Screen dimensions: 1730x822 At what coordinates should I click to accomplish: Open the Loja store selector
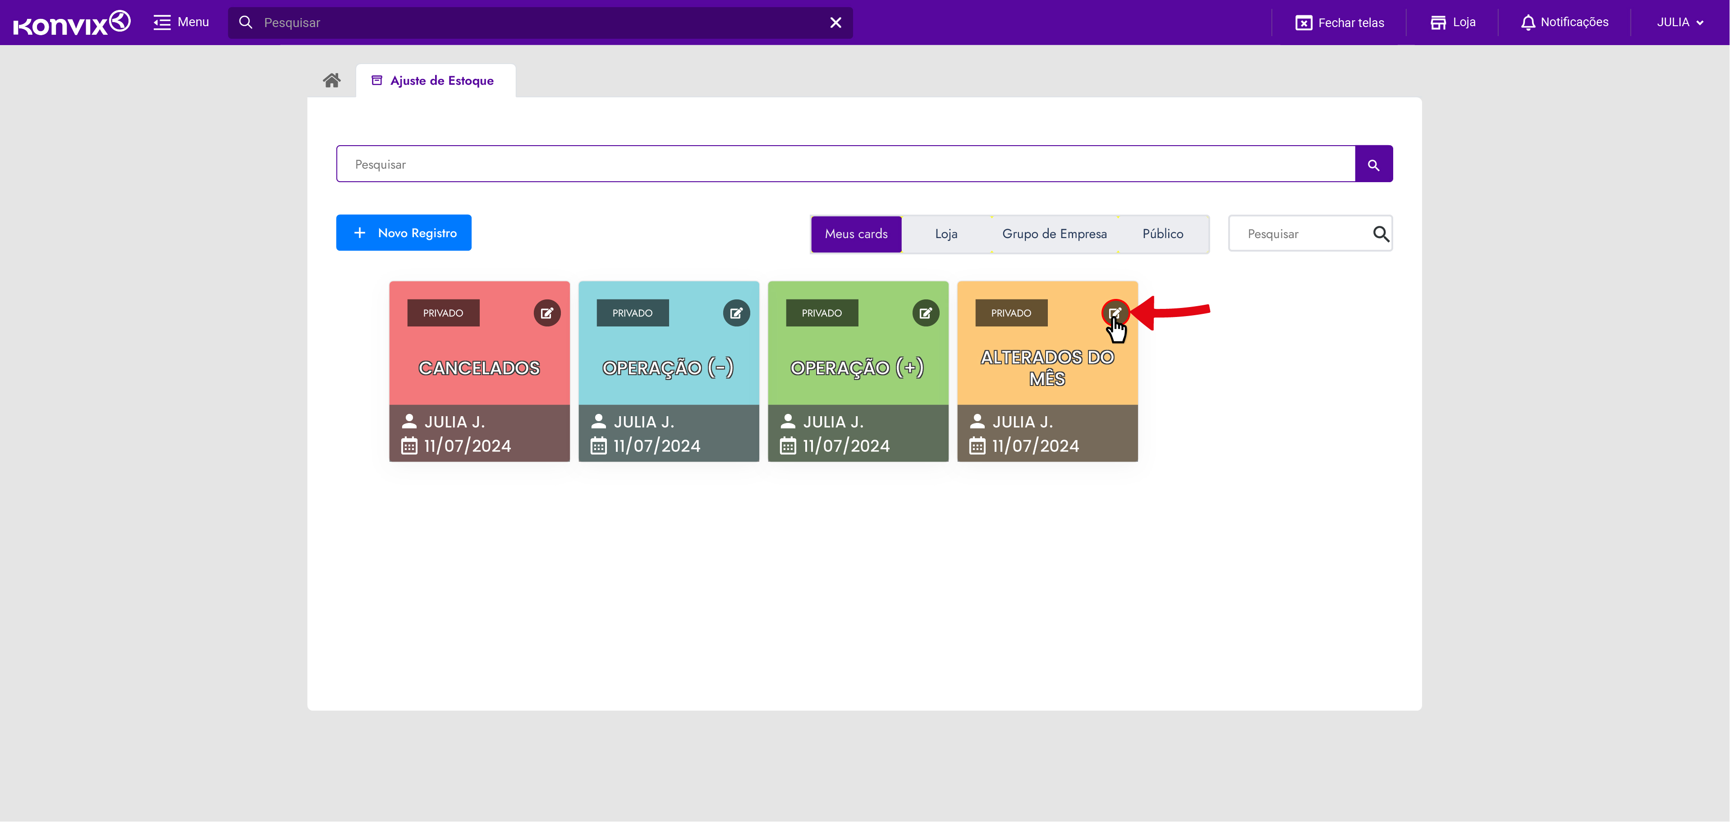[1453, 22]
